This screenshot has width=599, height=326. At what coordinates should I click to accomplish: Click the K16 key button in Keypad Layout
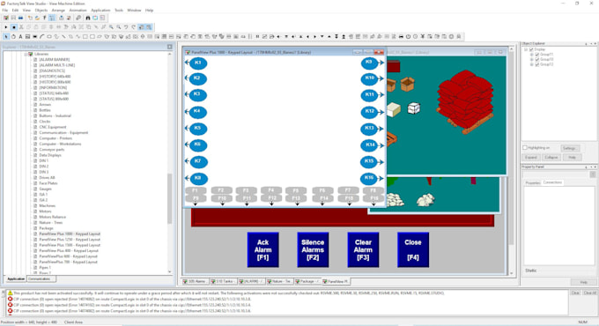click(x=369, y=178)
